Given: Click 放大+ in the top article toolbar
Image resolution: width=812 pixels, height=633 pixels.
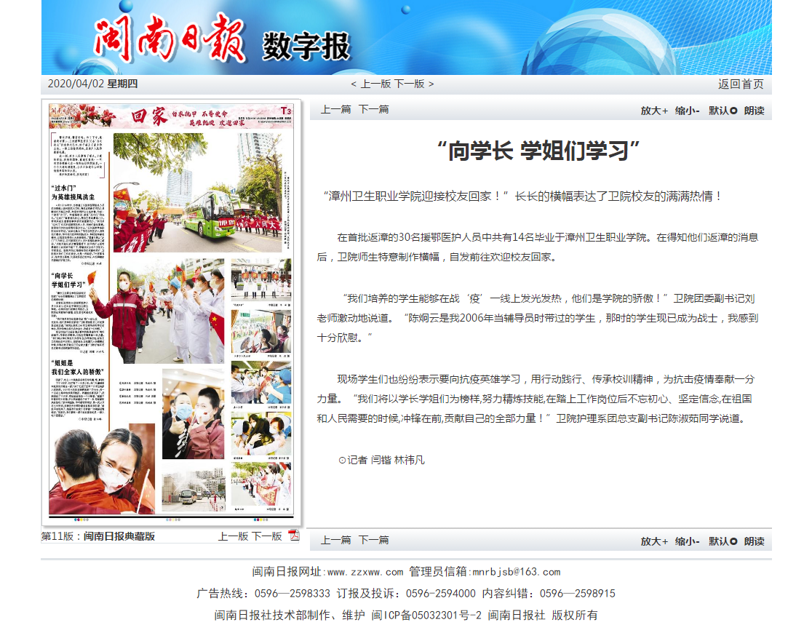Looking at the screenshot, I should [654, 111].
